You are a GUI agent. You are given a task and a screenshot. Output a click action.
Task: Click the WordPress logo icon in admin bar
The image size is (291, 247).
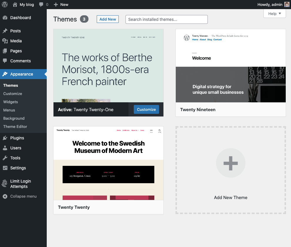(5, 4)
